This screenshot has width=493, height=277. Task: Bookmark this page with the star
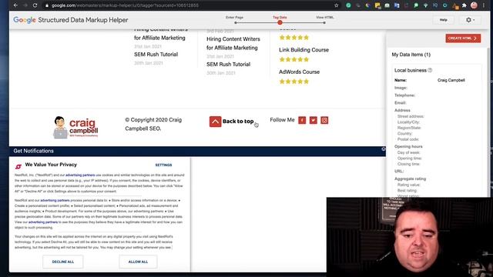tap(337, 5)
